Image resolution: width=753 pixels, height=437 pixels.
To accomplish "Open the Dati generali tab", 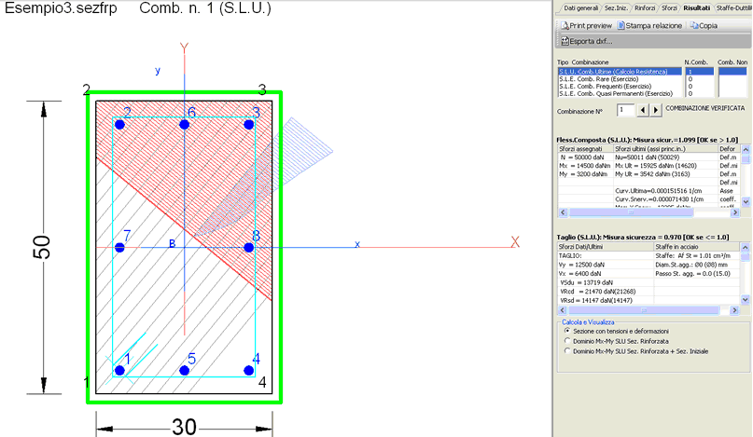I will 580,8.
